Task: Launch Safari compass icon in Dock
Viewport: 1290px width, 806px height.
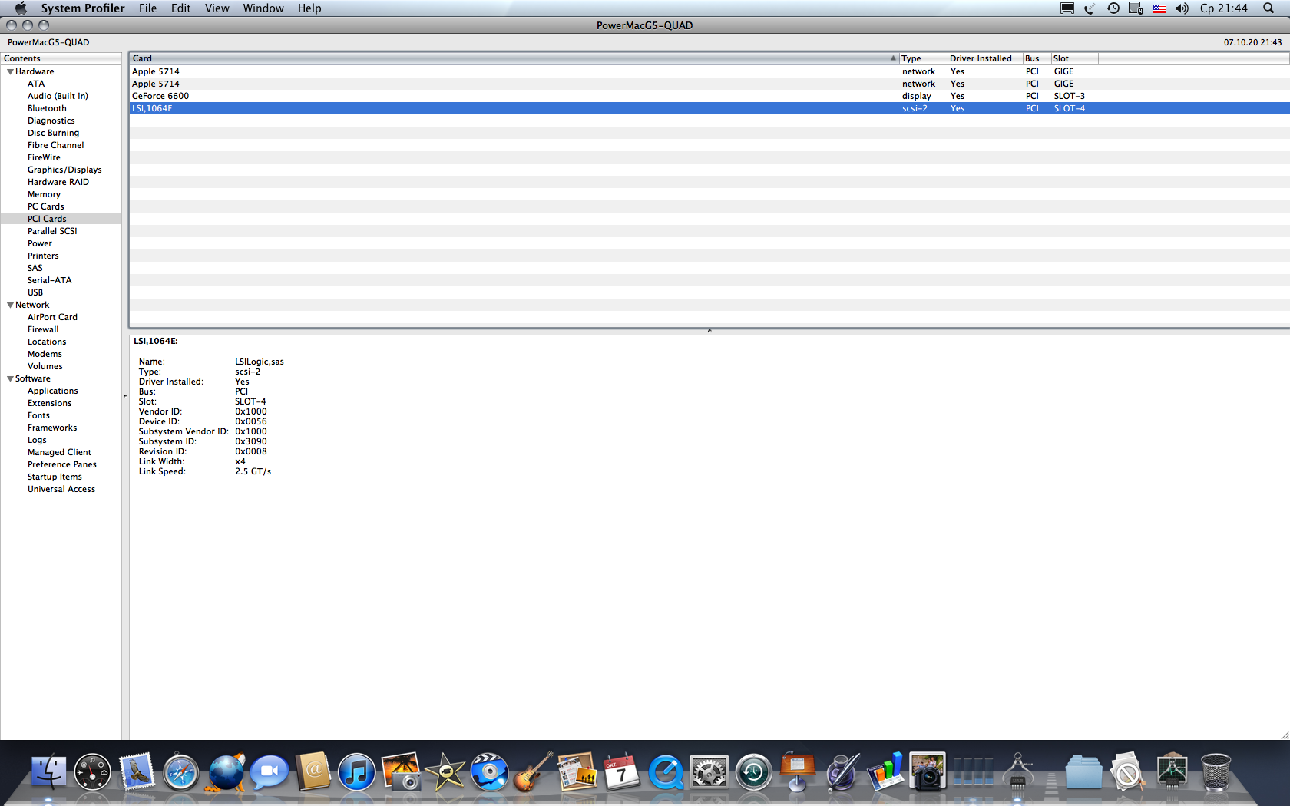Action: pyautogui.click(x=181, y=772)
